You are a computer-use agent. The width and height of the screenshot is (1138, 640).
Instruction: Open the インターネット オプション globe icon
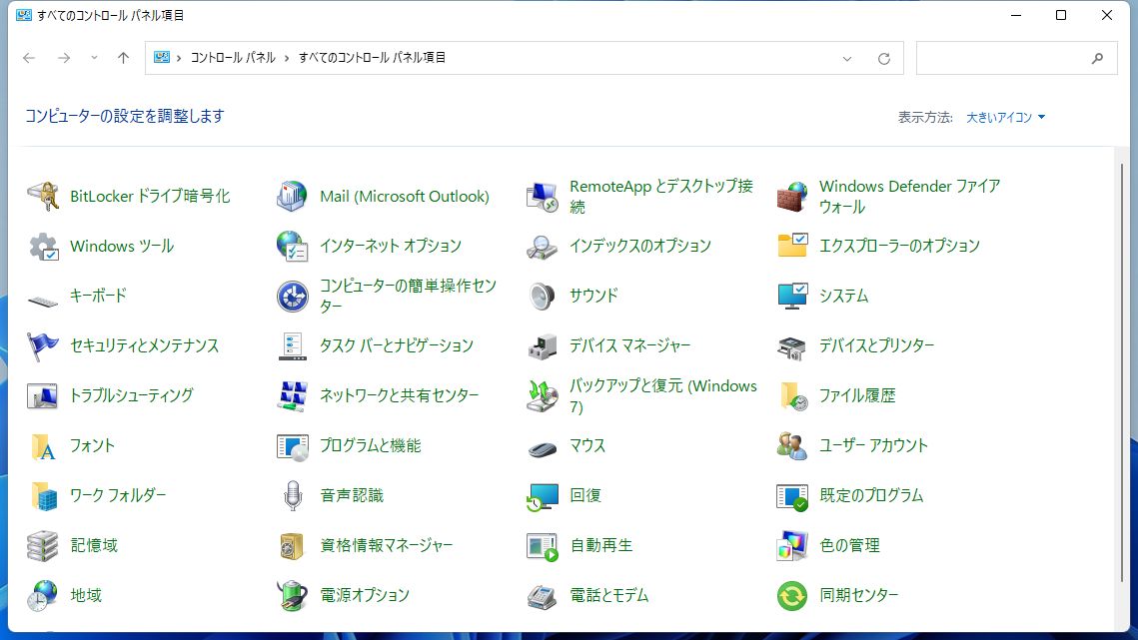[293, 246]
